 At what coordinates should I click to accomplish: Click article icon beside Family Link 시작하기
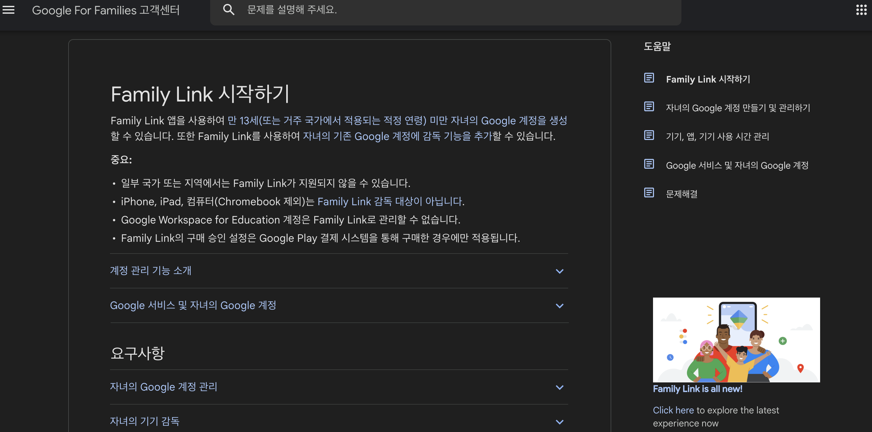[648, 78]
